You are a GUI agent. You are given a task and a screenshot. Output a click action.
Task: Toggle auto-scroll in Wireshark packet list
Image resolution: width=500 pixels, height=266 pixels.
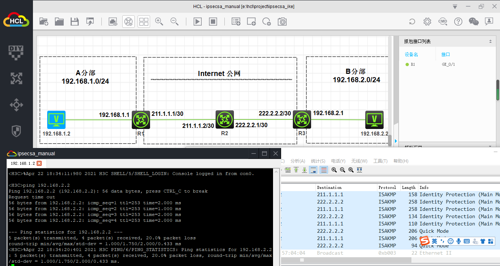pos(313,170)
